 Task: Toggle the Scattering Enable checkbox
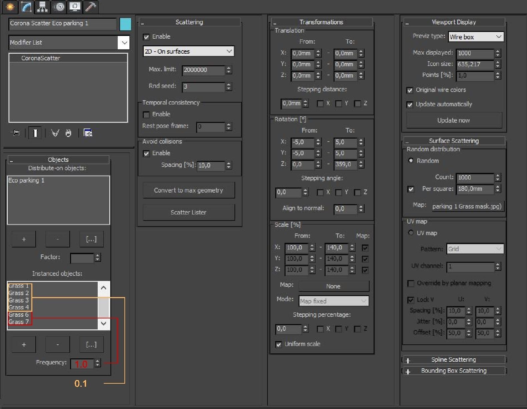point(146,37)
